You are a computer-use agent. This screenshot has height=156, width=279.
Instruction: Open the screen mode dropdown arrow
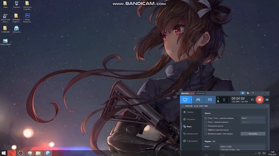pyautogui.click(x=191, y=100)
